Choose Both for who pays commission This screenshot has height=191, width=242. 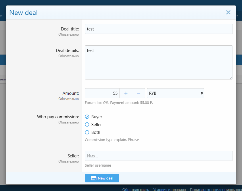click(87, 132)
